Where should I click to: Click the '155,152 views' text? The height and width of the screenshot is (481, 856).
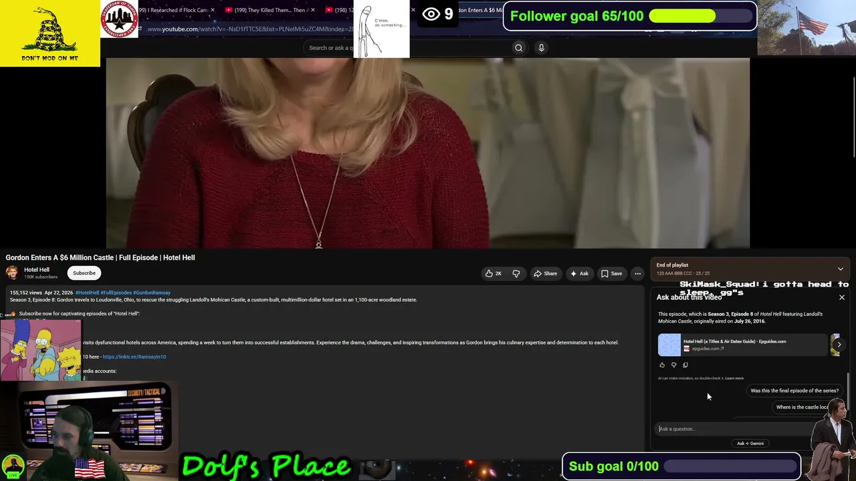tap(26, 293)
